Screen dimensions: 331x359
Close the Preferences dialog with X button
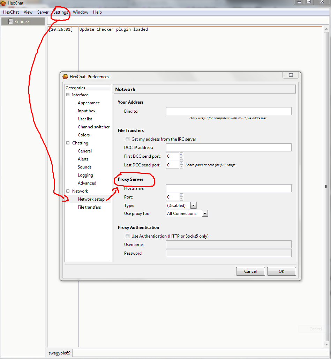(x=291, y=75)
